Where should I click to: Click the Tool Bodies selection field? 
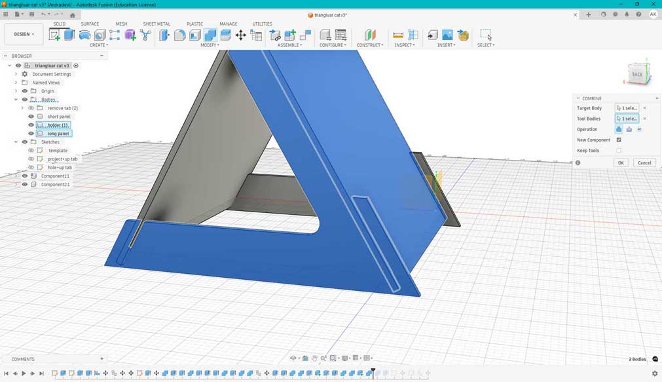pyautogui.click(x=627, y=119)
